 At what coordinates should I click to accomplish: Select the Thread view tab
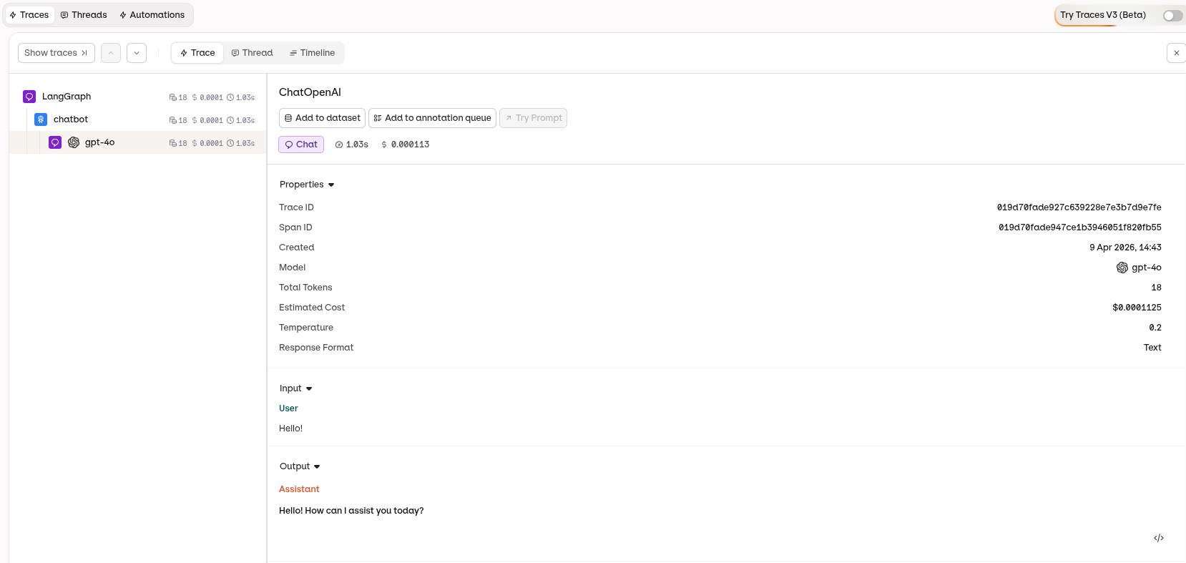252,53
